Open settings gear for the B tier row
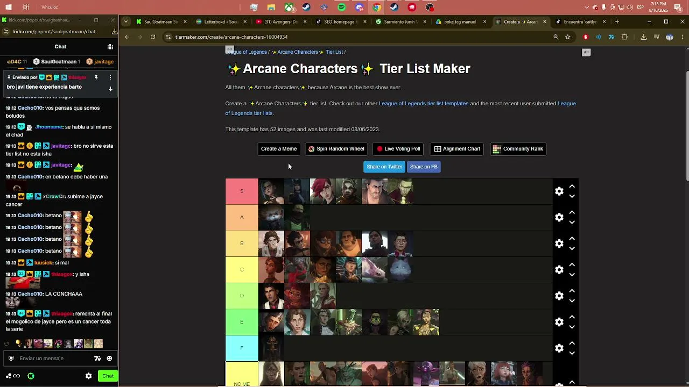Viewport: 689px width, 387px height. [559, 243]
